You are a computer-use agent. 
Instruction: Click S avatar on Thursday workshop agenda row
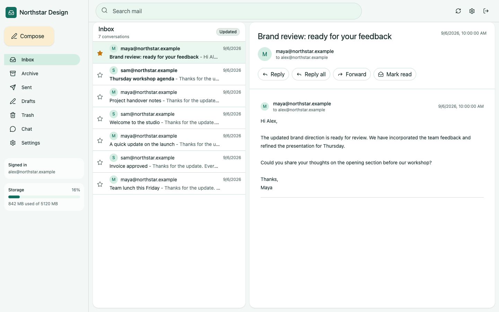coord(114,70)
